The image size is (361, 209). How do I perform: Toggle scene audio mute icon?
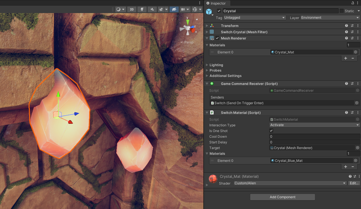coord(153,9)
